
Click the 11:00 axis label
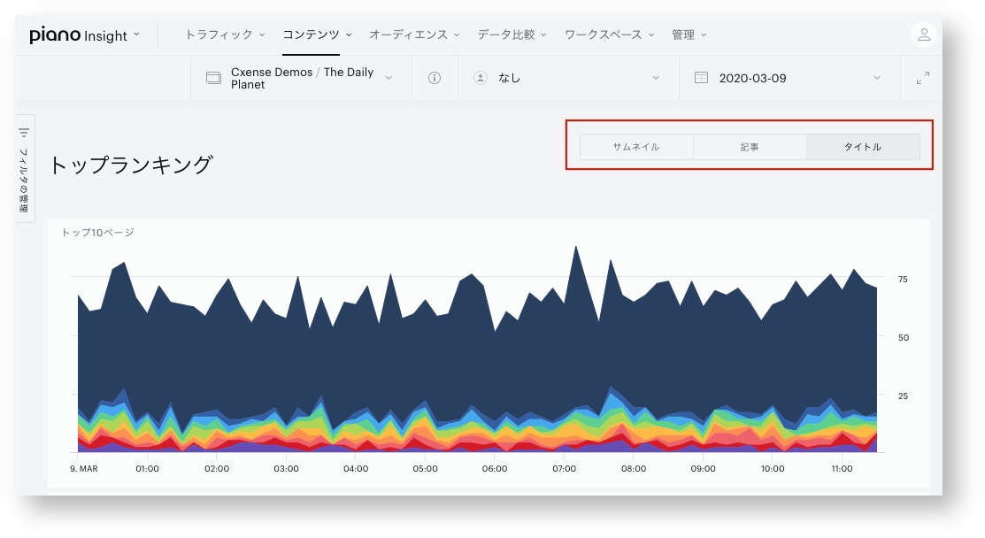point(842,468)
